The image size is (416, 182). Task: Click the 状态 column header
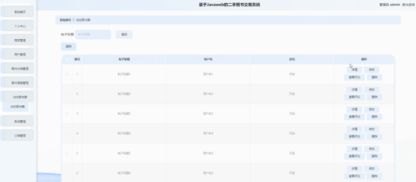pyautogui.click(x=292, y=59)
